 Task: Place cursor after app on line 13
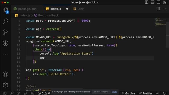tap(45, 58)
